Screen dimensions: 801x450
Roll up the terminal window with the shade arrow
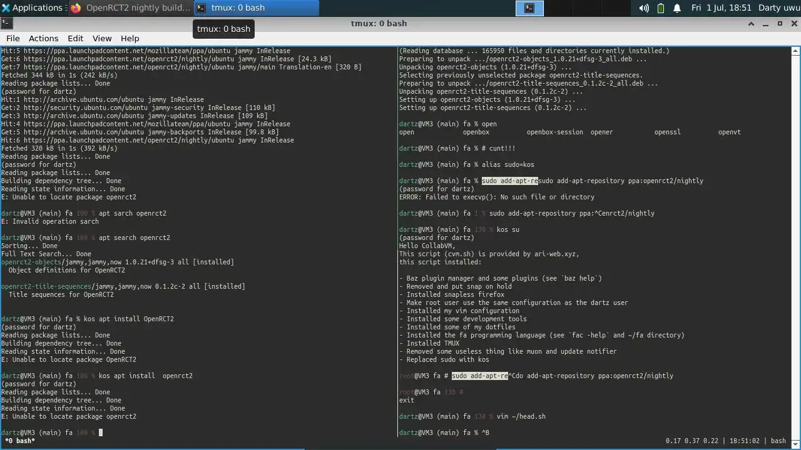coord(751,24)
